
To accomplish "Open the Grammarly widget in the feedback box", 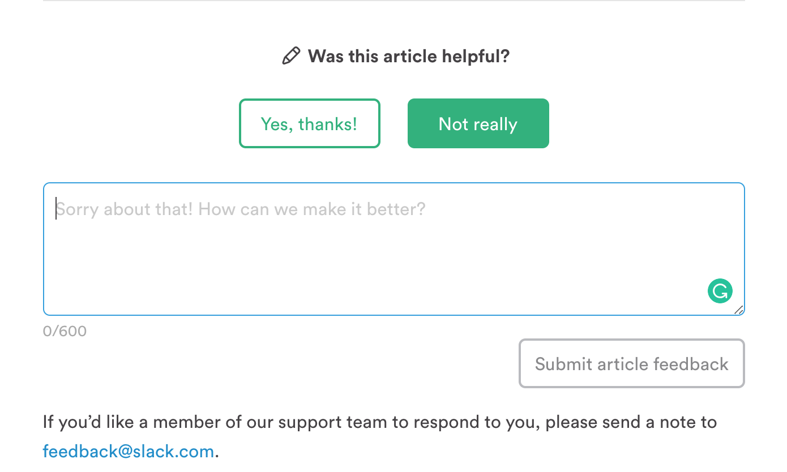I will (720, 291).
